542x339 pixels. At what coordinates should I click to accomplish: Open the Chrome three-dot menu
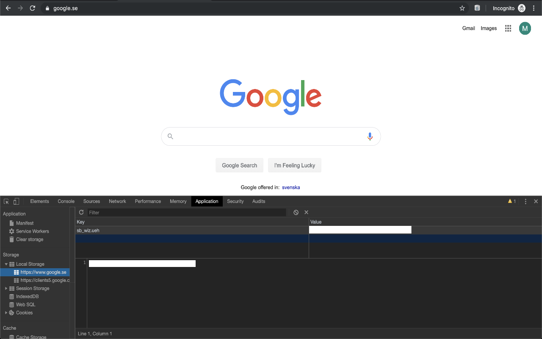tap(534, 8)
